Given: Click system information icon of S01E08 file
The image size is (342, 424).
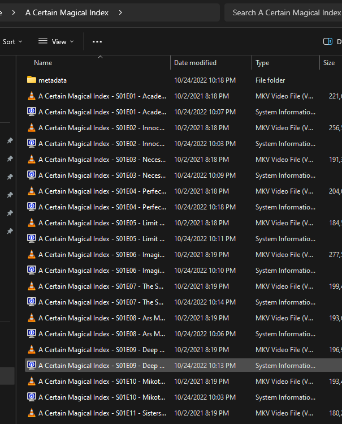Looking at the screenshot, I should click(32, 334).
